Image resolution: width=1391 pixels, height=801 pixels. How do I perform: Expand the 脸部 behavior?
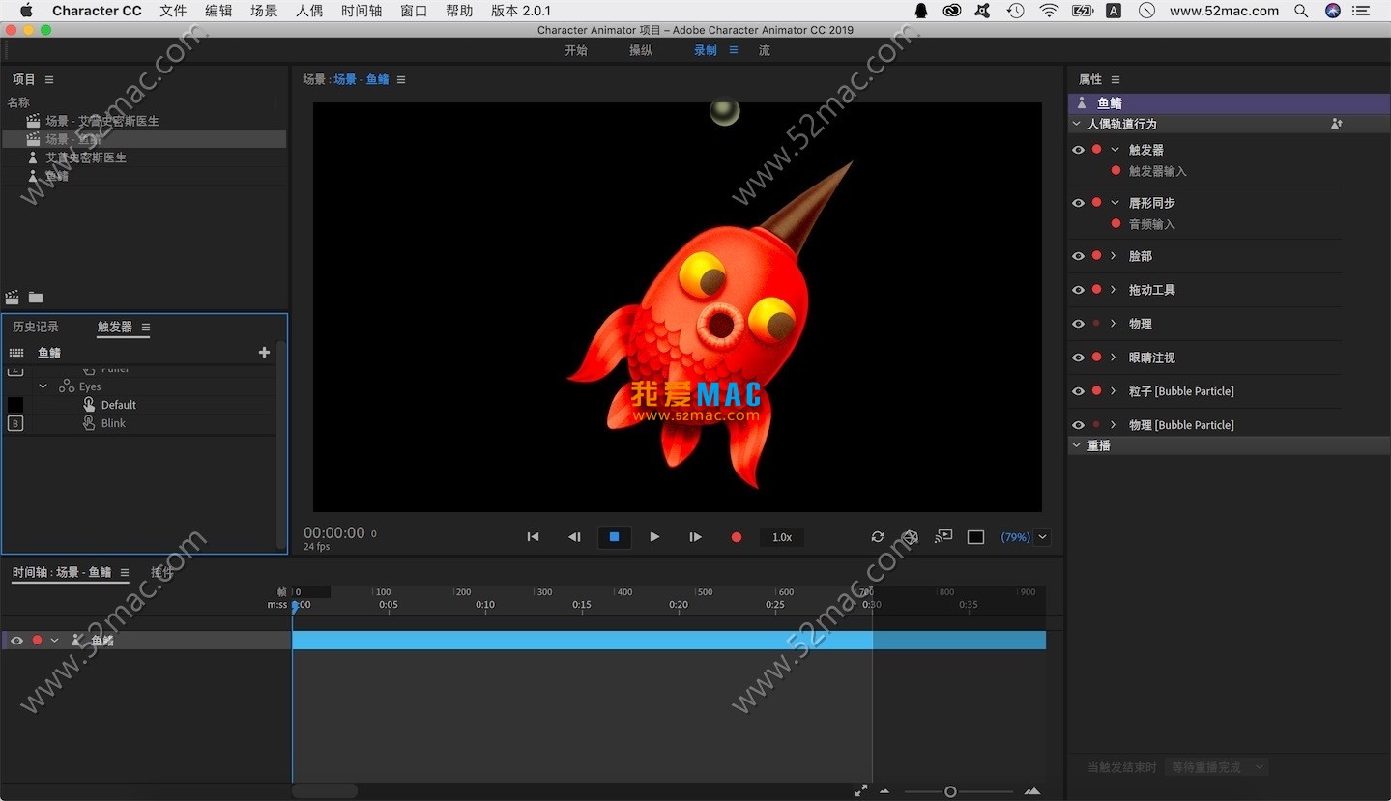(1114, 256)
